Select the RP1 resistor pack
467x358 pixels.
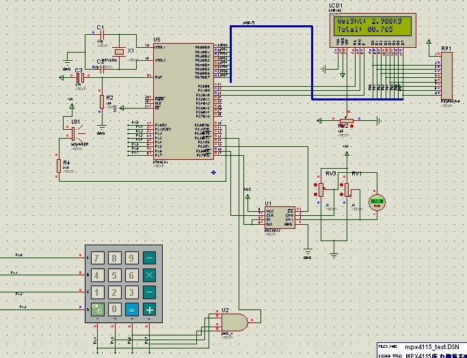[446, 76]
